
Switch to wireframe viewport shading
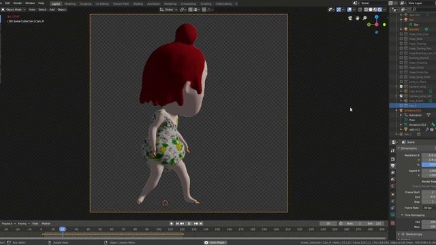click(366, 10)
